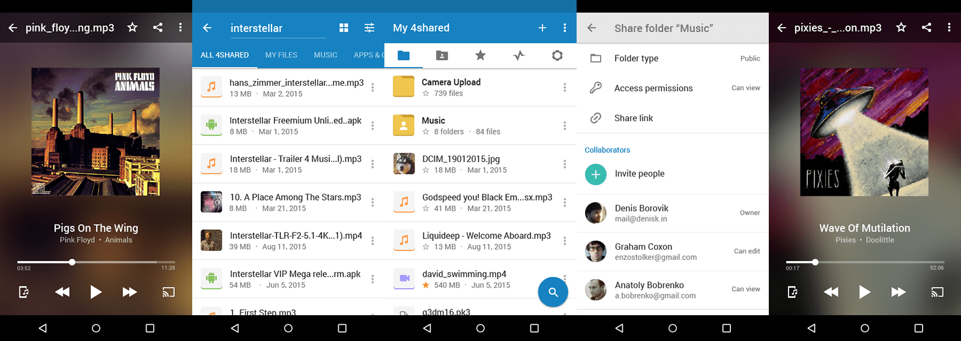Viewport: 961px width, 341px height.
Task: Toggle the favorite star on the Camera Upload folder
Action: coord(426,94)
